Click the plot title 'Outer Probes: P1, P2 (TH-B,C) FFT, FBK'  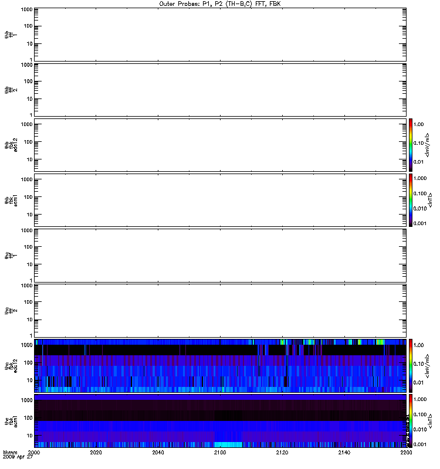tap(219, 4)
